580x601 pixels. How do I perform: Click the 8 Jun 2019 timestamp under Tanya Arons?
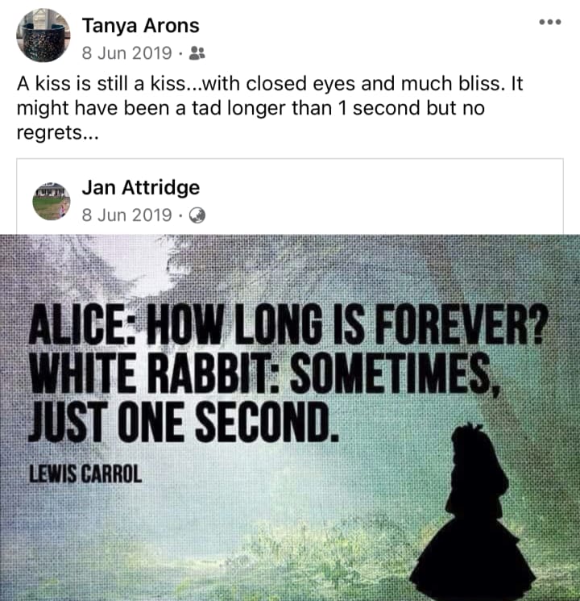pos(126,53)
